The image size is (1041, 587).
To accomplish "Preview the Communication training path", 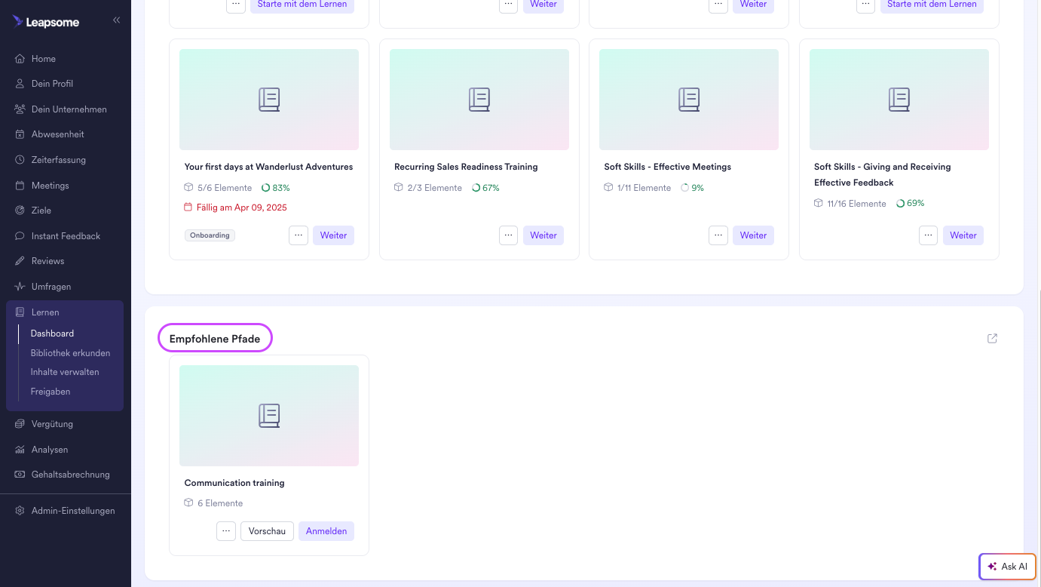I will pos(267,531).
